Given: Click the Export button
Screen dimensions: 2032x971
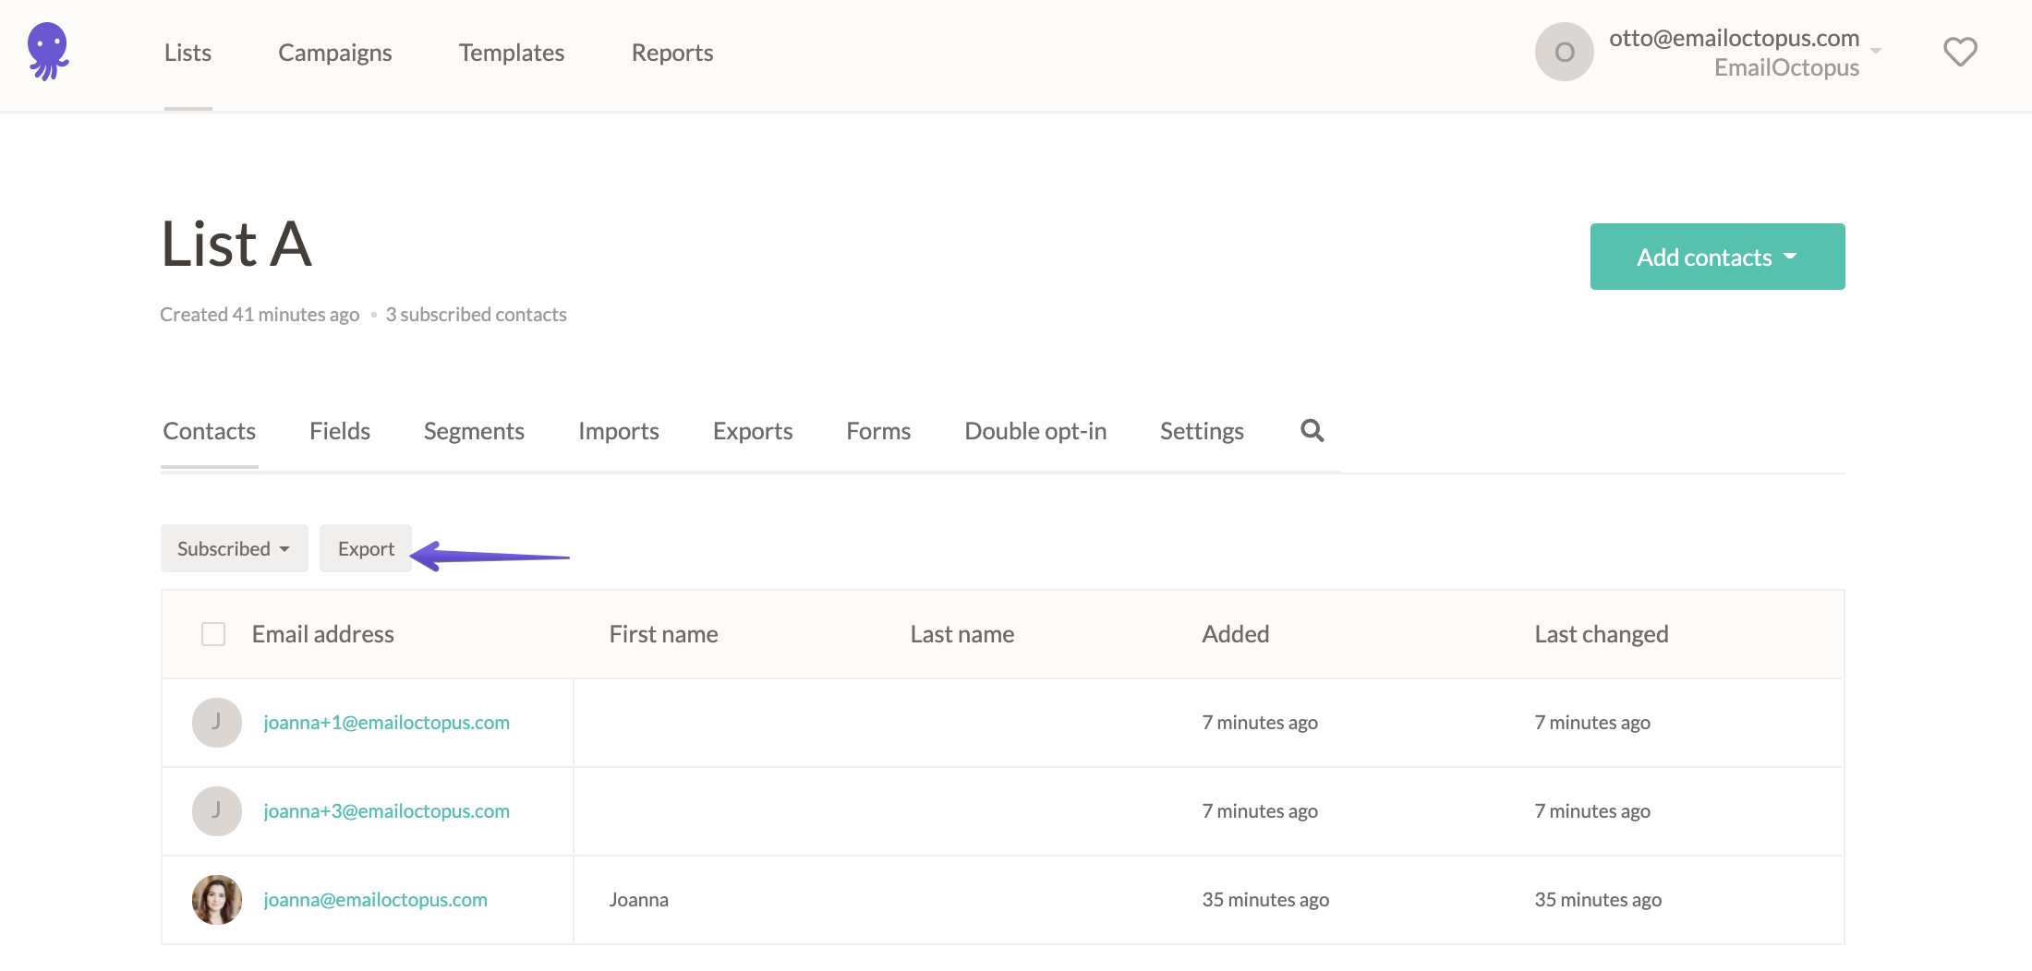Looking at the screenshot, I should 365,547.
